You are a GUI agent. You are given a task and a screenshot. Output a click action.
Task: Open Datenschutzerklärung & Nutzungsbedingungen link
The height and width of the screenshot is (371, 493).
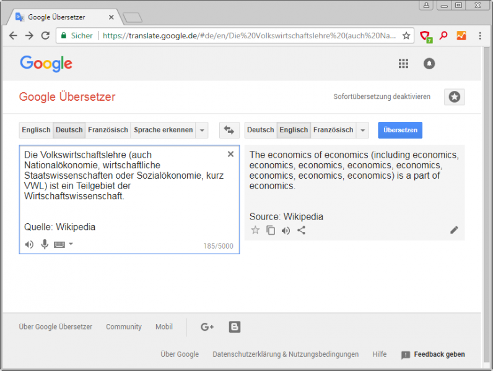click(x=286, y=354)
